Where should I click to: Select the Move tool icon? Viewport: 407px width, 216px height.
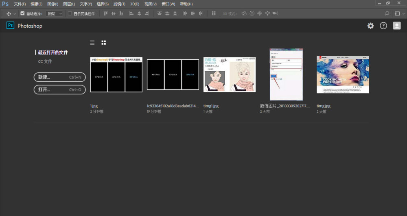[9, 13]
